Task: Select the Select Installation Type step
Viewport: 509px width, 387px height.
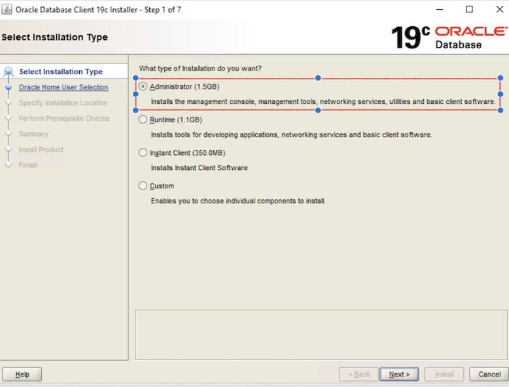Action: pyautogui.click(x=61, y=71)
